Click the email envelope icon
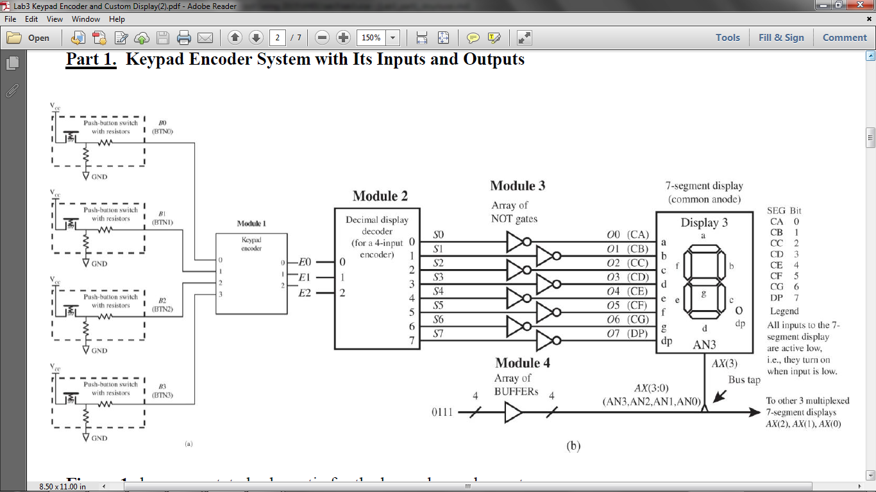Screen dimensions: 876x492 pos(205,38)
